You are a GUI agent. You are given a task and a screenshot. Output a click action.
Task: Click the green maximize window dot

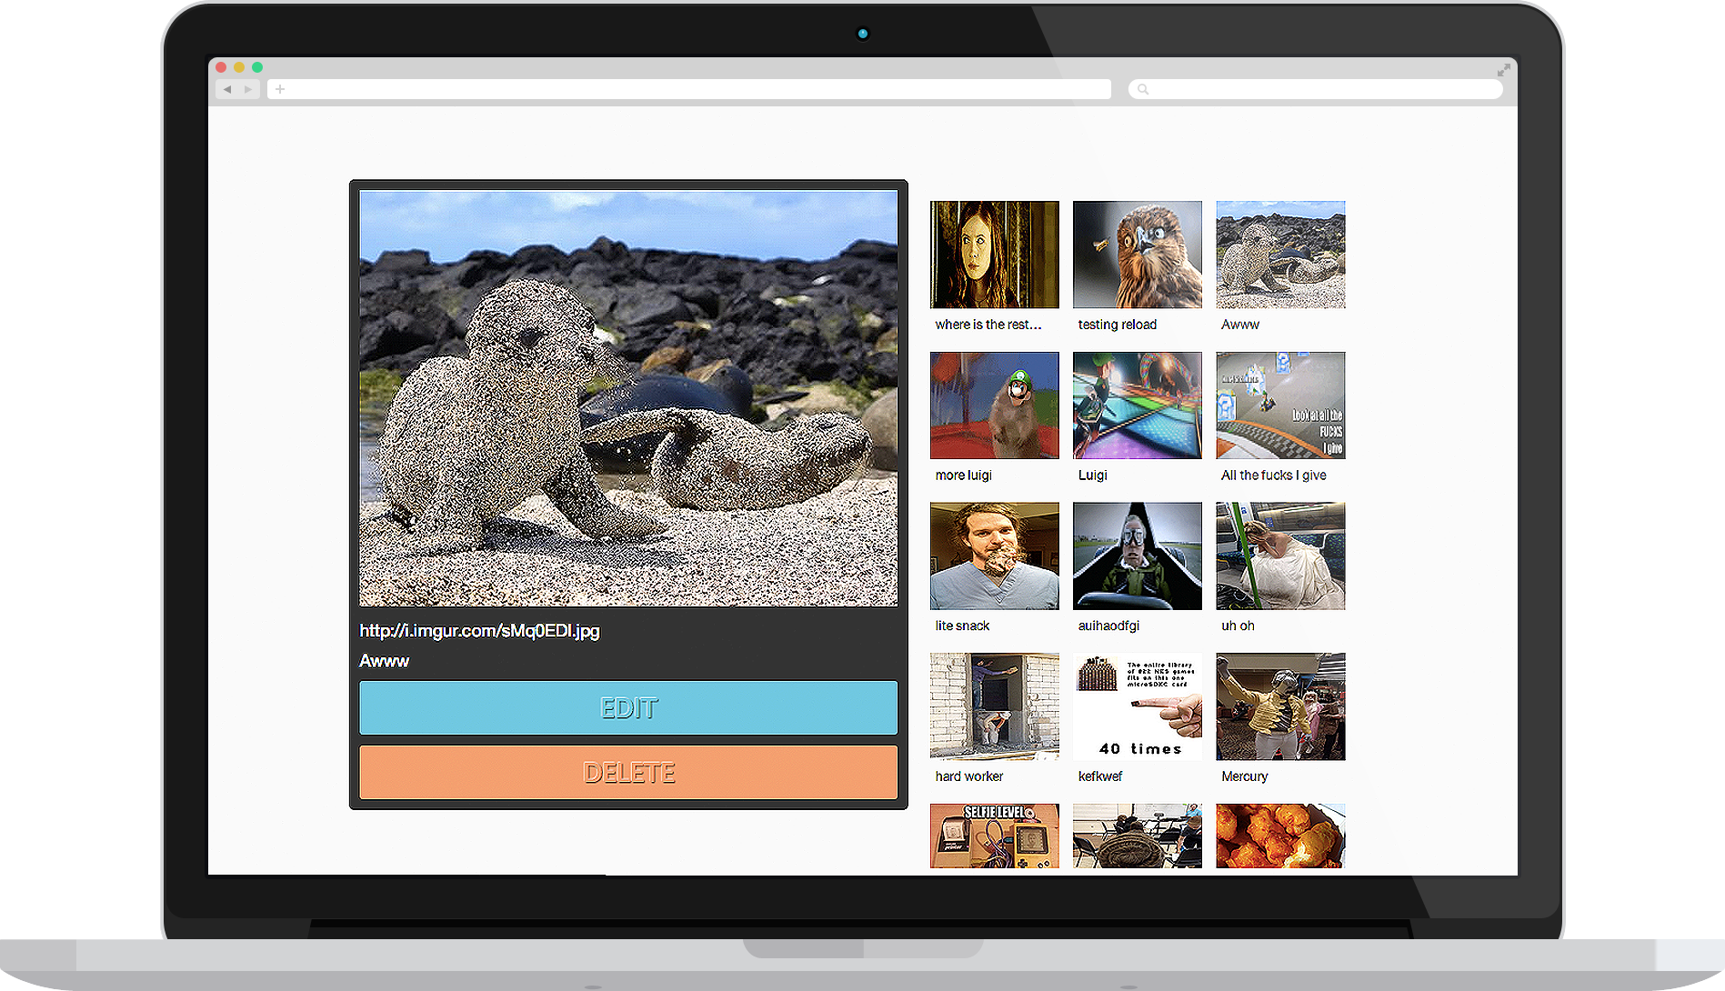pos(257,67)
